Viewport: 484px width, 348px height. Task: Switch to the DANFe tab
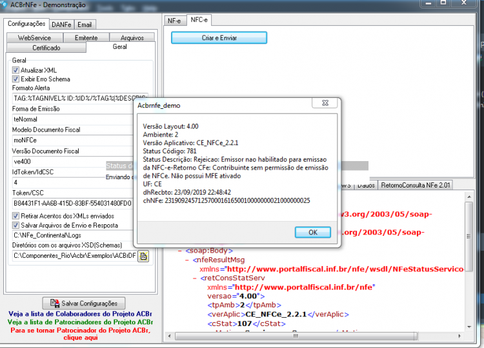click(x=61, y=24)
